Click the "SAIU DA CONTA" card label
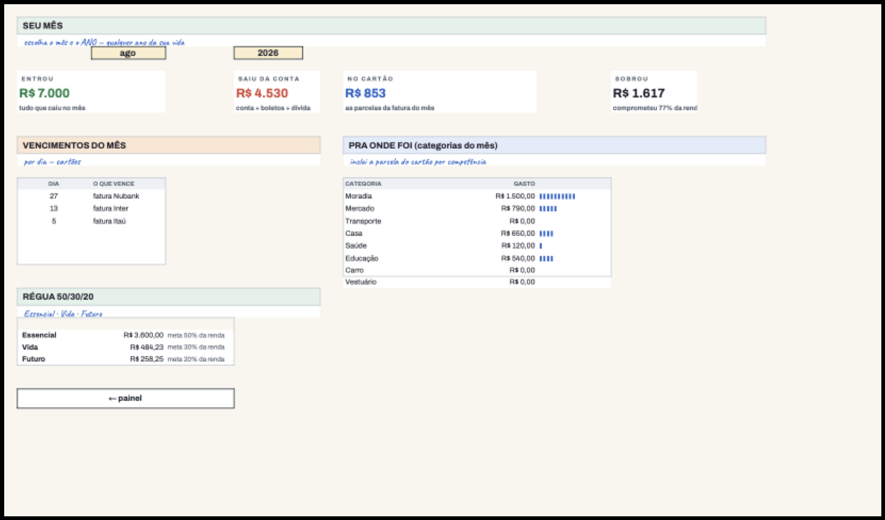This screenshot has width=885, height=520. (x=269, y=79)
